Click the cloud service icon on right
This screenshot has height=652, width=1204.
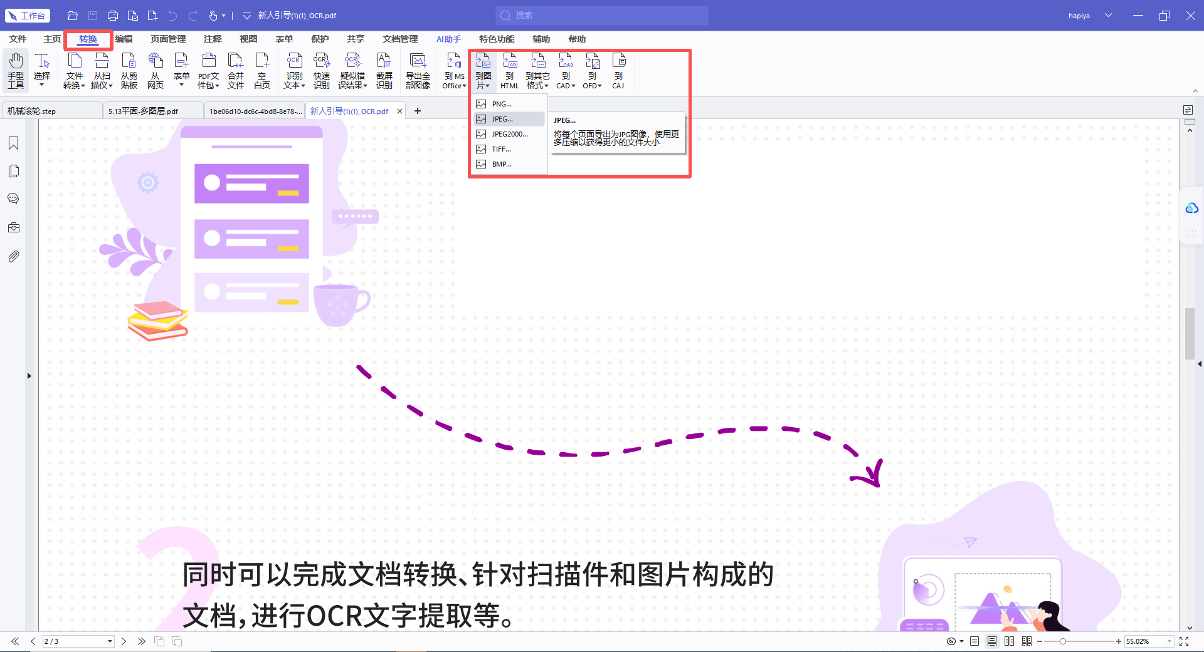coord(1191,208)
